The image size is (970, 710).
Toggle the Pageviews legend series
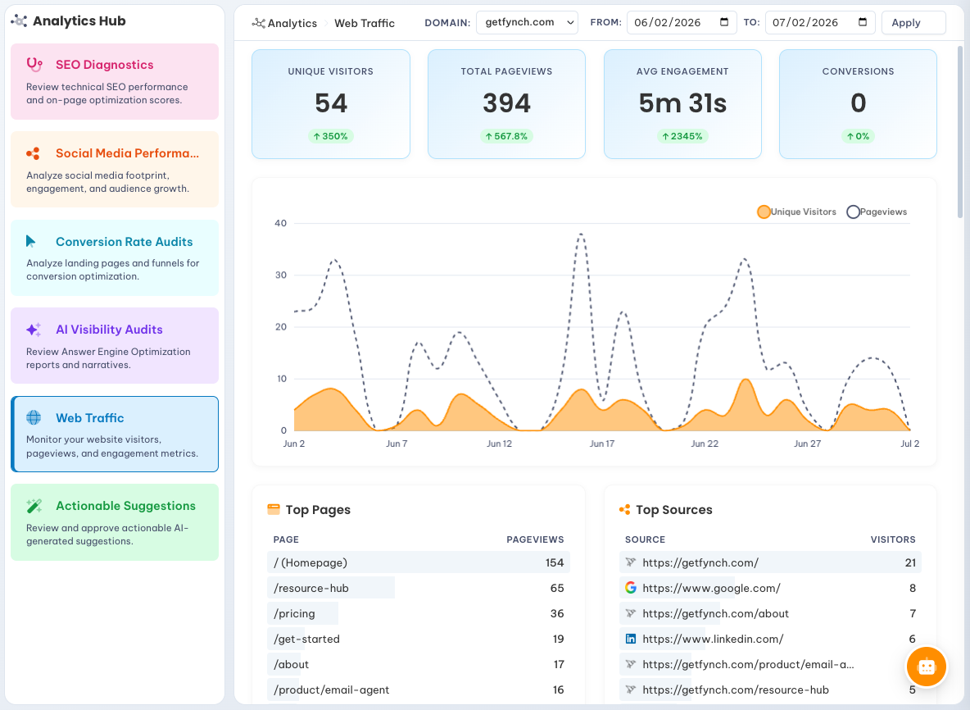point(877,212)
